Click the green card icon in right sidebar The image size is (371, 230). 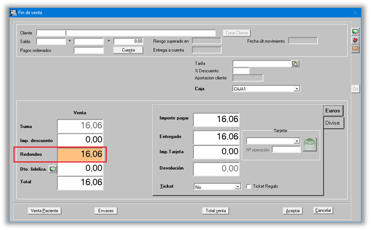click(x=355, y=32)
